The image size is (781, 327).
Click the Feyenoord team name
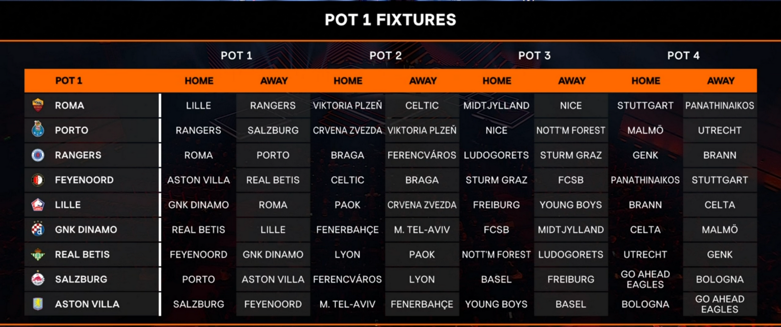click(x=84, y=180)
